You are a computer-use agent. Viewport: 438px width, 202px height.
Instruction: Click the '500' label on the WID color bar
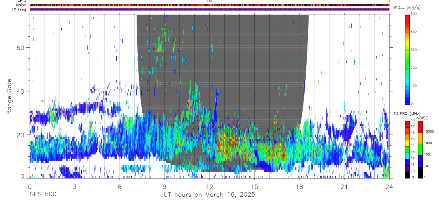(414, 14)
